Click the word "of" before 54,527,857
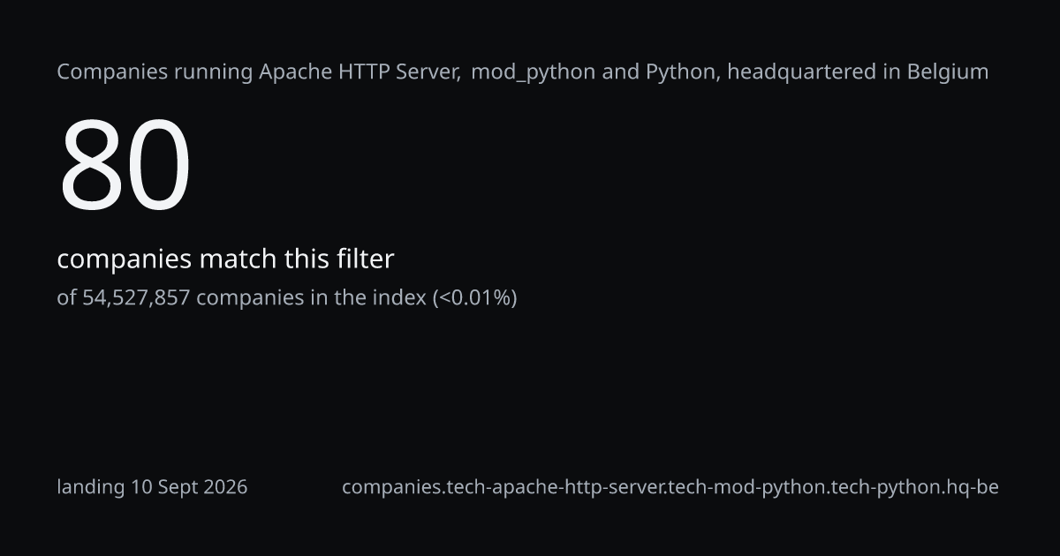Viewport: 1060px width, 556px height. click(x=67, y=297)
